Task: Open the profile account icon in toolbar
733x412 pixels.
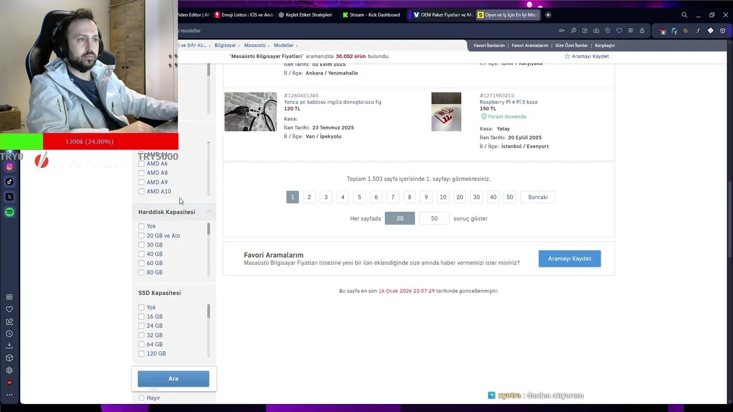Action: (642, 30)
